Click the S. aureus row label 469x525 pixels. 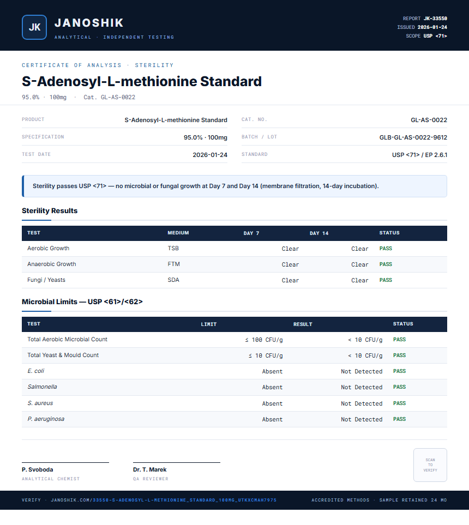pyautogui.click(x=40, y=403)
